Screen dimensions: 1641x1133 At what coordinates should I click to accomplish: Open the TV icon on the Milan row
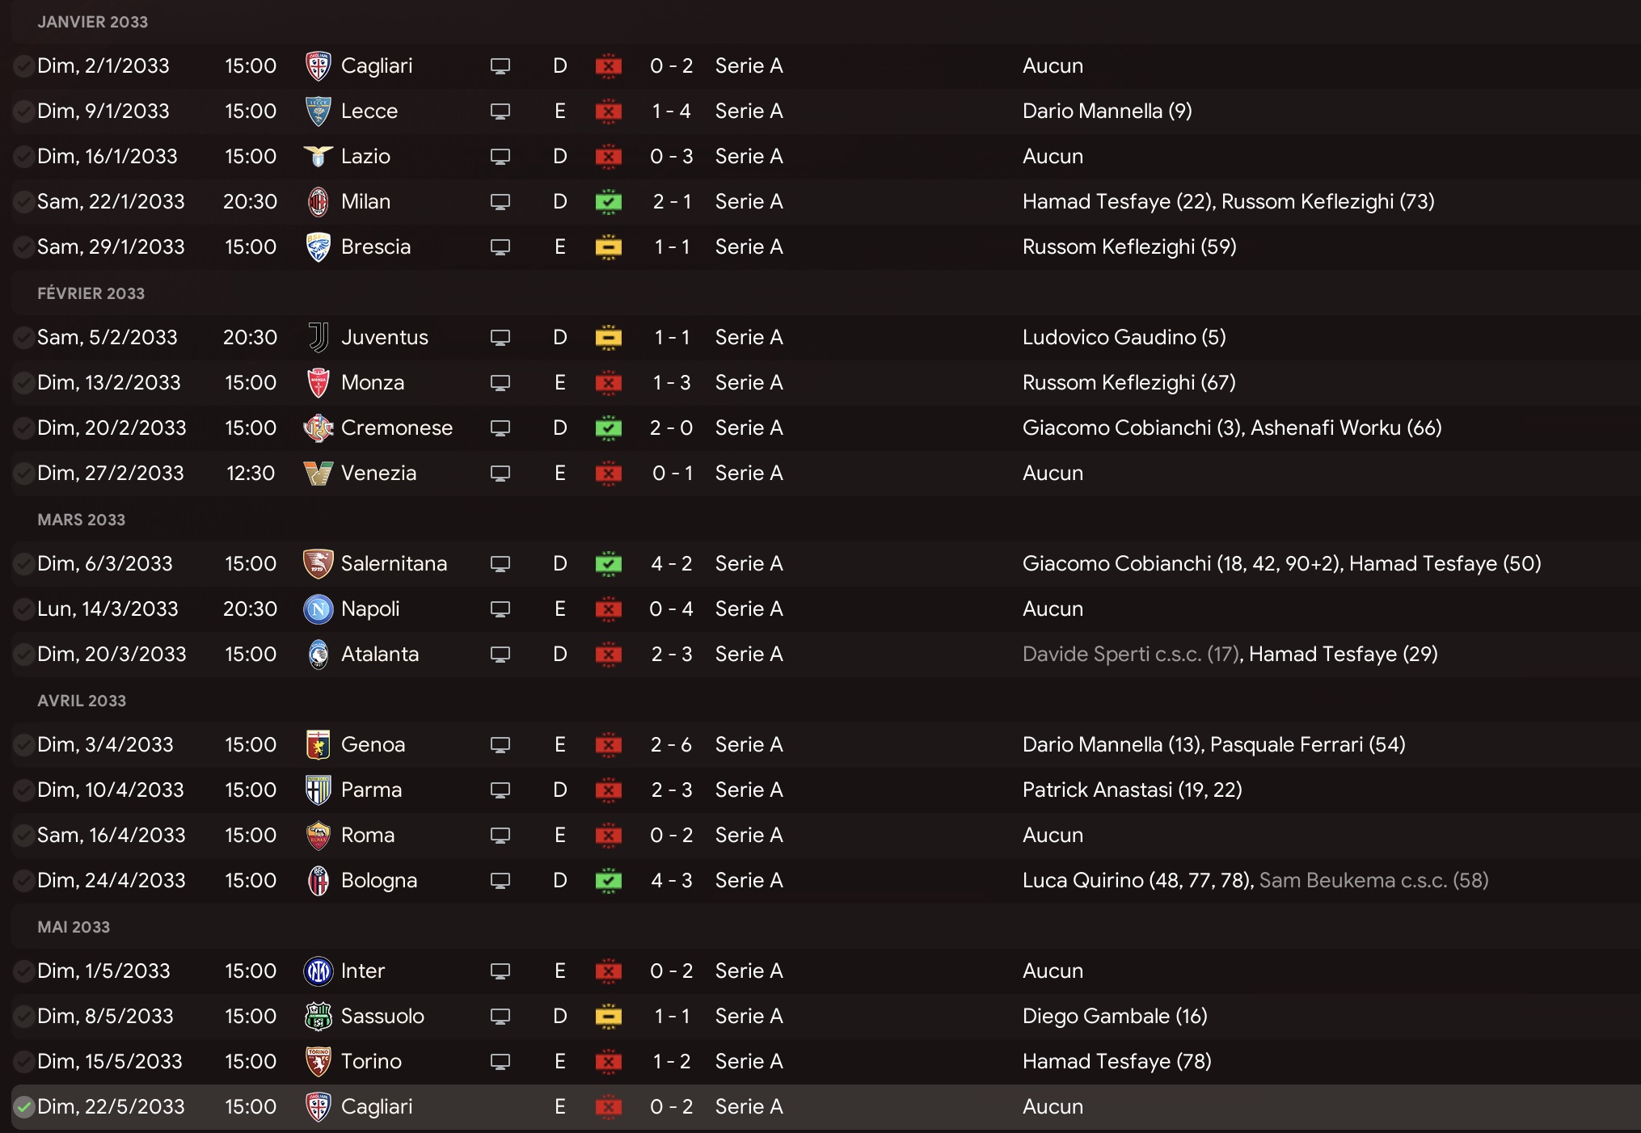[500, 202]
